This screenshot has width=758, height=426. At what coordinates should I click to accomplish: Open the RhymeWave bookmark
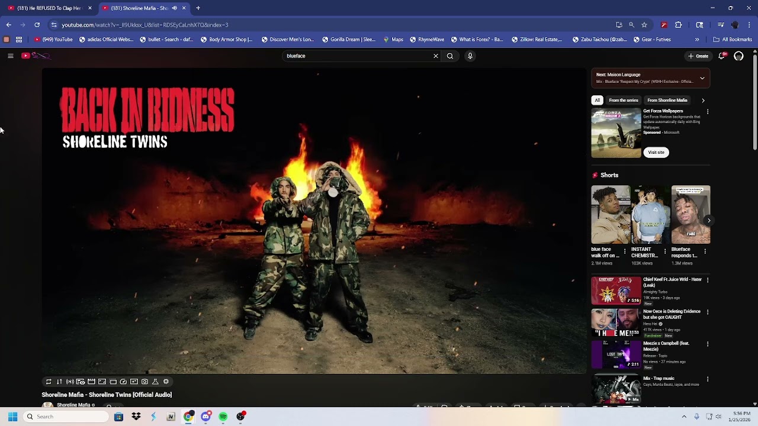point(426,40)
